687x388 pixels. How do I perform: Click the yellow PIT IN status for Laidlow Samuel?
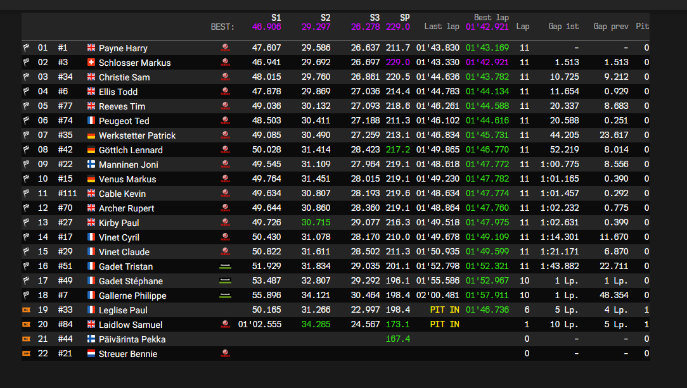click(444, 325)
